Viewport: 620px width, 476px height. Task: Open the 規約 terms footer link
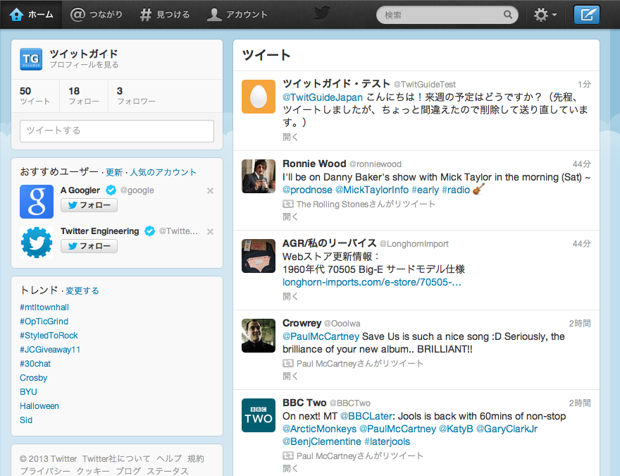tap(196, 458)
